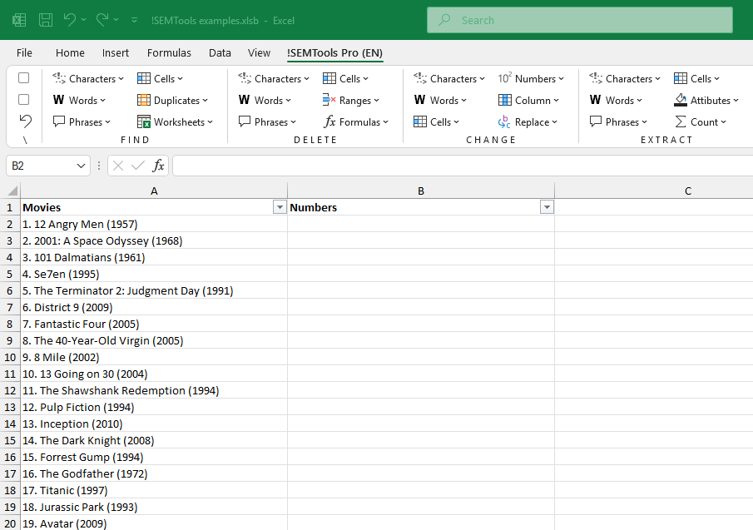
Task: Click the Search field in the title bar
Action: 579,19
